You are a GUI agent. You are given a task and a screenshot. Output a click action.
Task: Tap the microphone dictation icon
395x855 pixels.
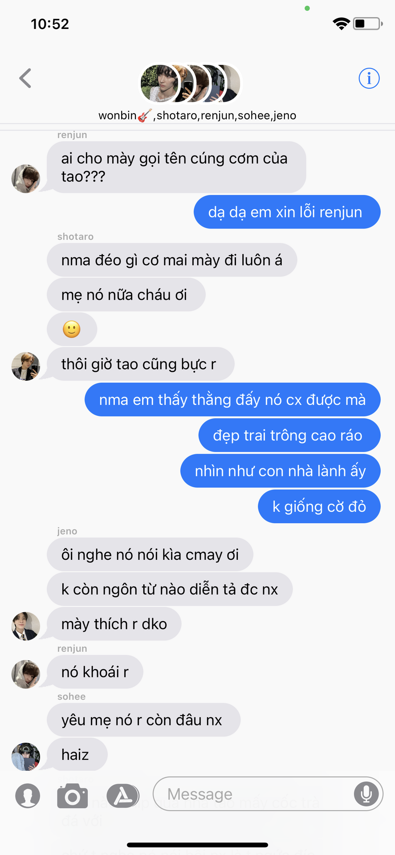(x=366, y=794)
